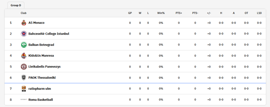This screenshot has width=270, height=107.
Task: Click the Roma Basketball logo
Action: click(x=24, y=100)
